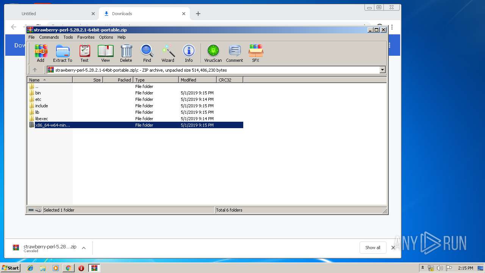Click the Add toolbar icon in WinRAR

[x=41, y=53]
